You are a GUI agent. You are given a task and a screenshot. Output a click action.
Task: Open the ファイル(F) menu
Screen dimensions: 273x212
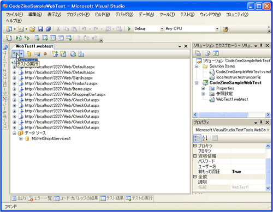click(x=15, y=14)
